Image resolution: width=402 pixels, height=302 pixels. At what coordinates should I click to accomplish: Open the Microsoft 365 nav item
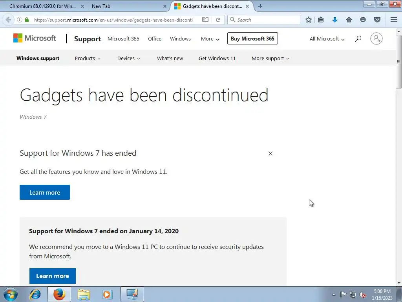[x=123, y=39]
